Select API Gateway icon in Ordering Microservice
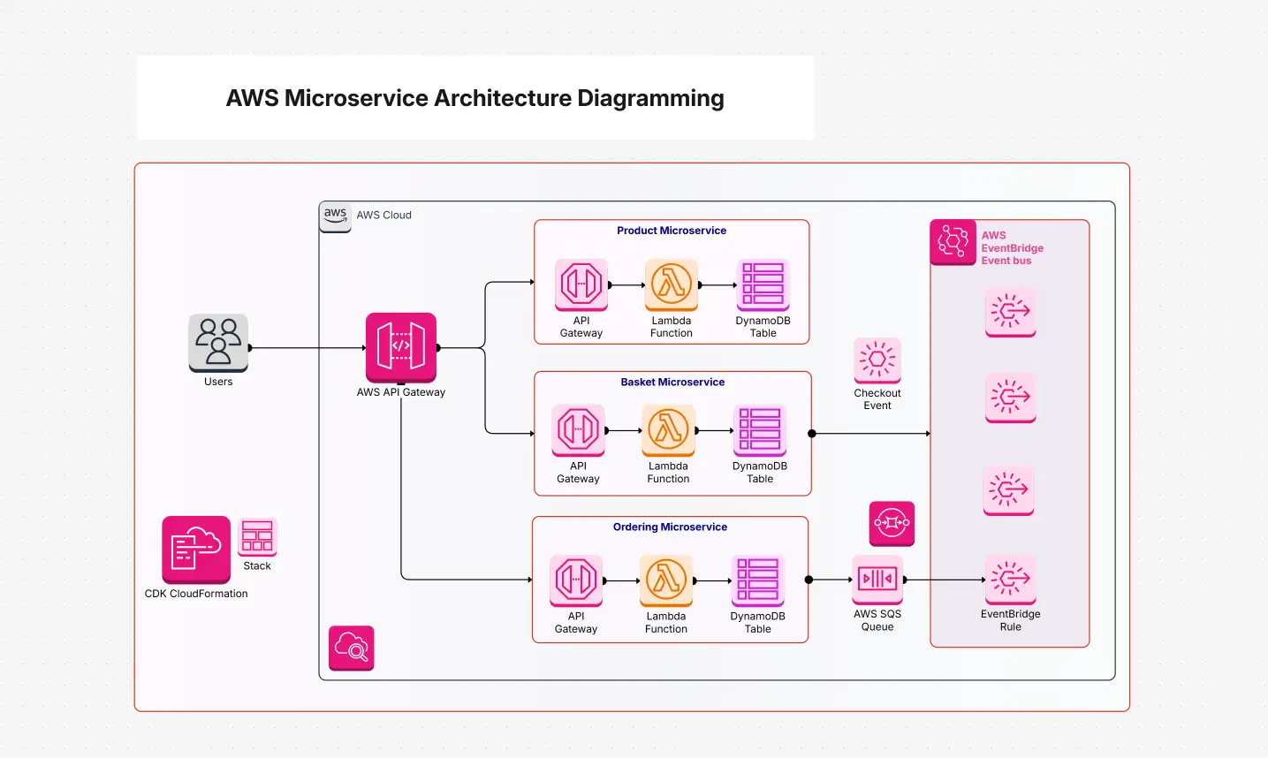 pyautogui.click(x=576, y=580)
